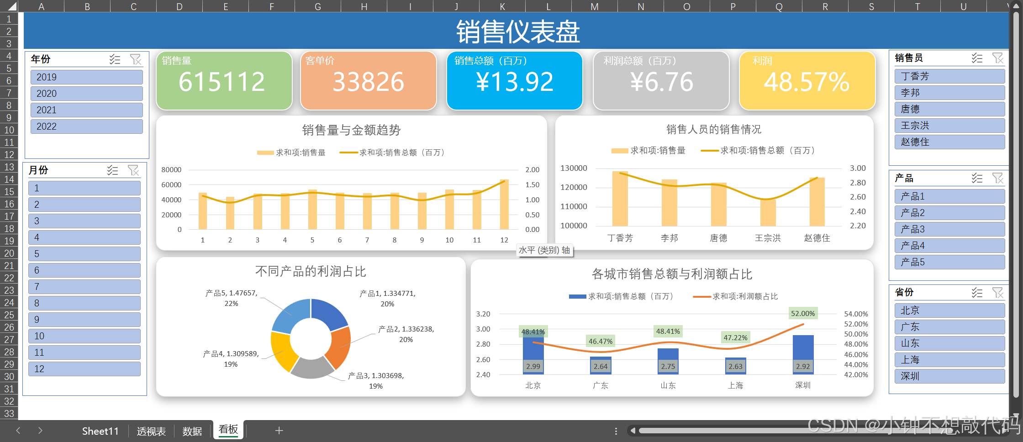
Task: Clear filter on 销售员 slicer
Action: (x=998, y=58)
